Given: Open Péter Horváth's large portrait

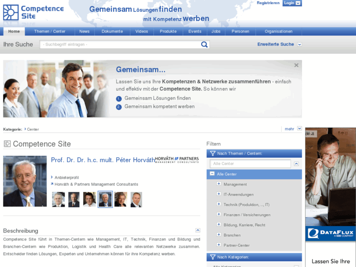Looking at the screenshot, I should click(x=25, y=181).
